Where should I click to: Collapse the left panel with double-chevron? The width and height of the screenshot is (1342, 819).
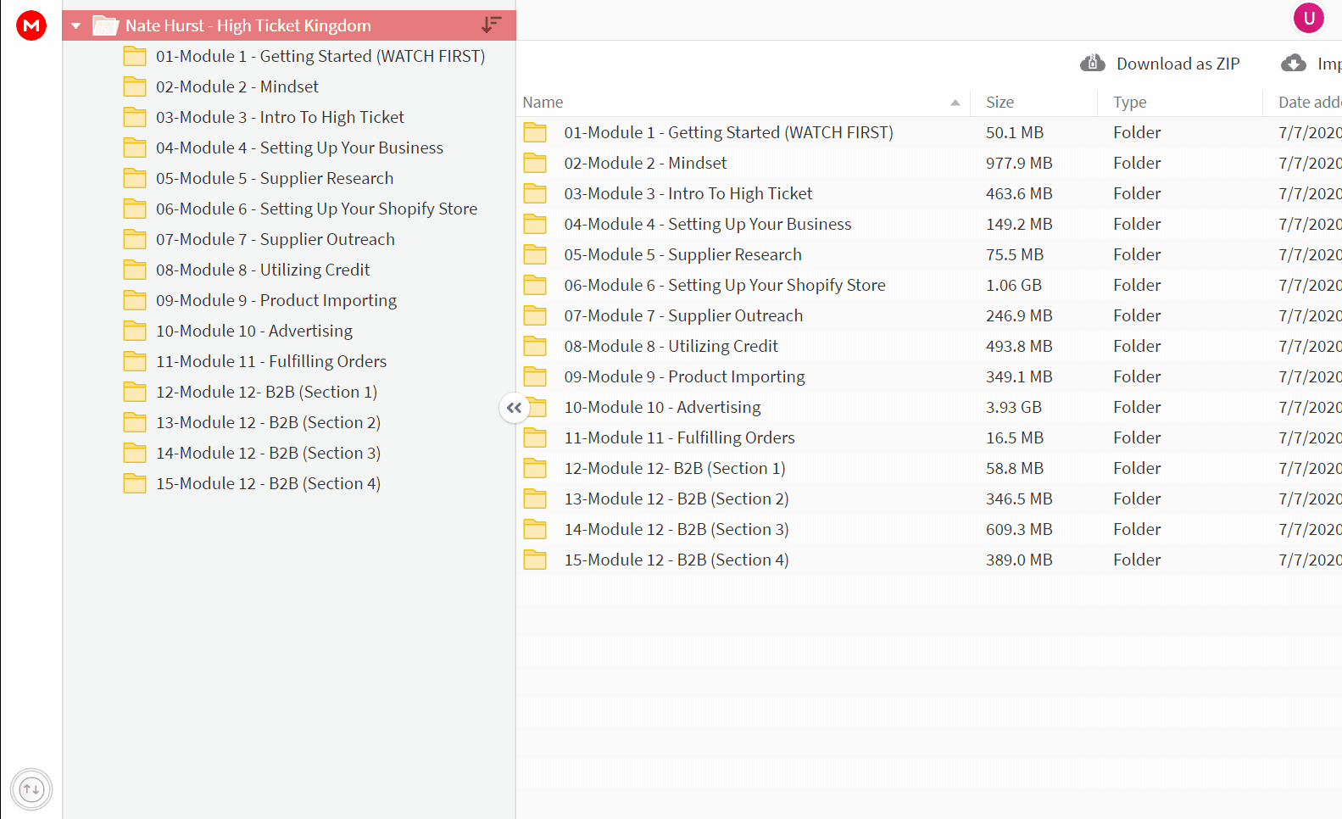pos(514,408)
